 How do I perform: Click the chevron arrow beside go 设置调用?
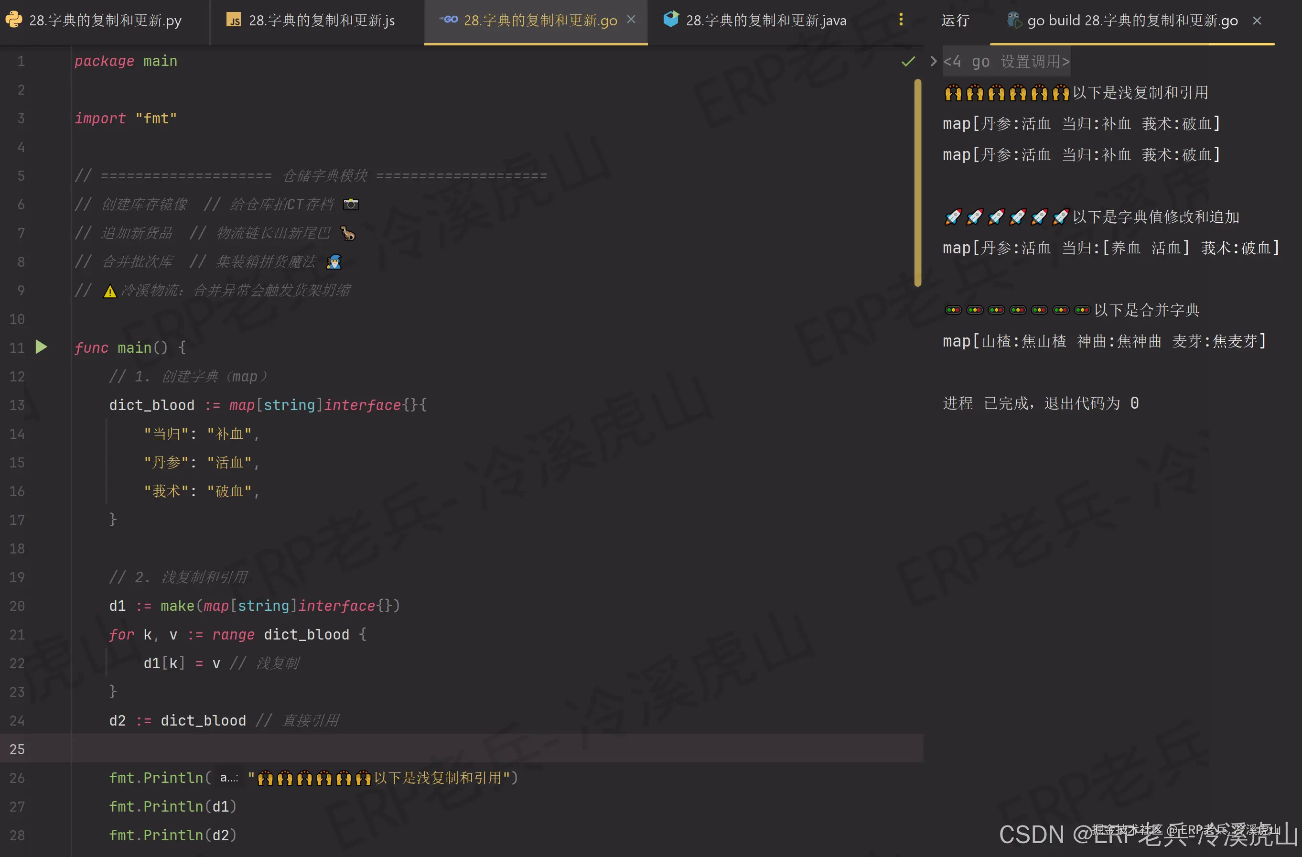tap(933, 61)
